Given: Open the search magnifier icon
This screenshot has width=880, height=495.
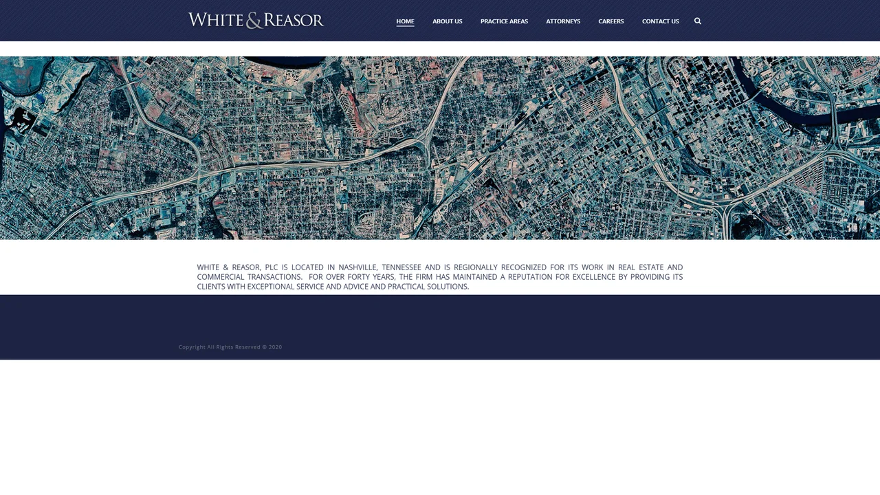Looking at the screenshot, I should pos(697,21).
